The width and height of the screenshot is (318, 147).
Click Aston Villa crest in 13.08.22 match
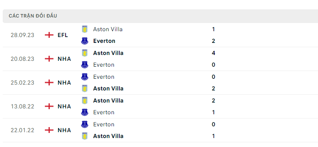pyautogui.click(x=85, y=100)
